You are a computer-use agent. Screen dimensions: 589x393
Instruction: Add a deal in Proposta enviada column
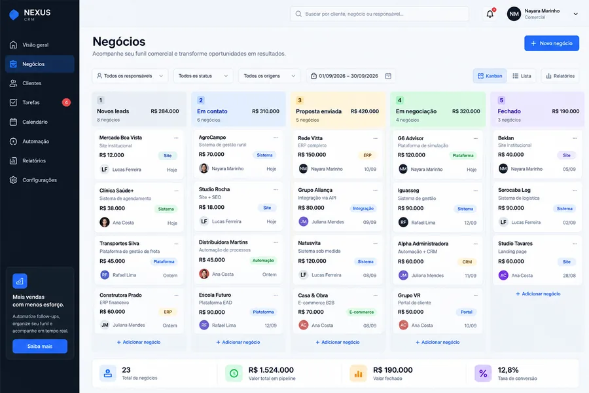tap(337, 342)
